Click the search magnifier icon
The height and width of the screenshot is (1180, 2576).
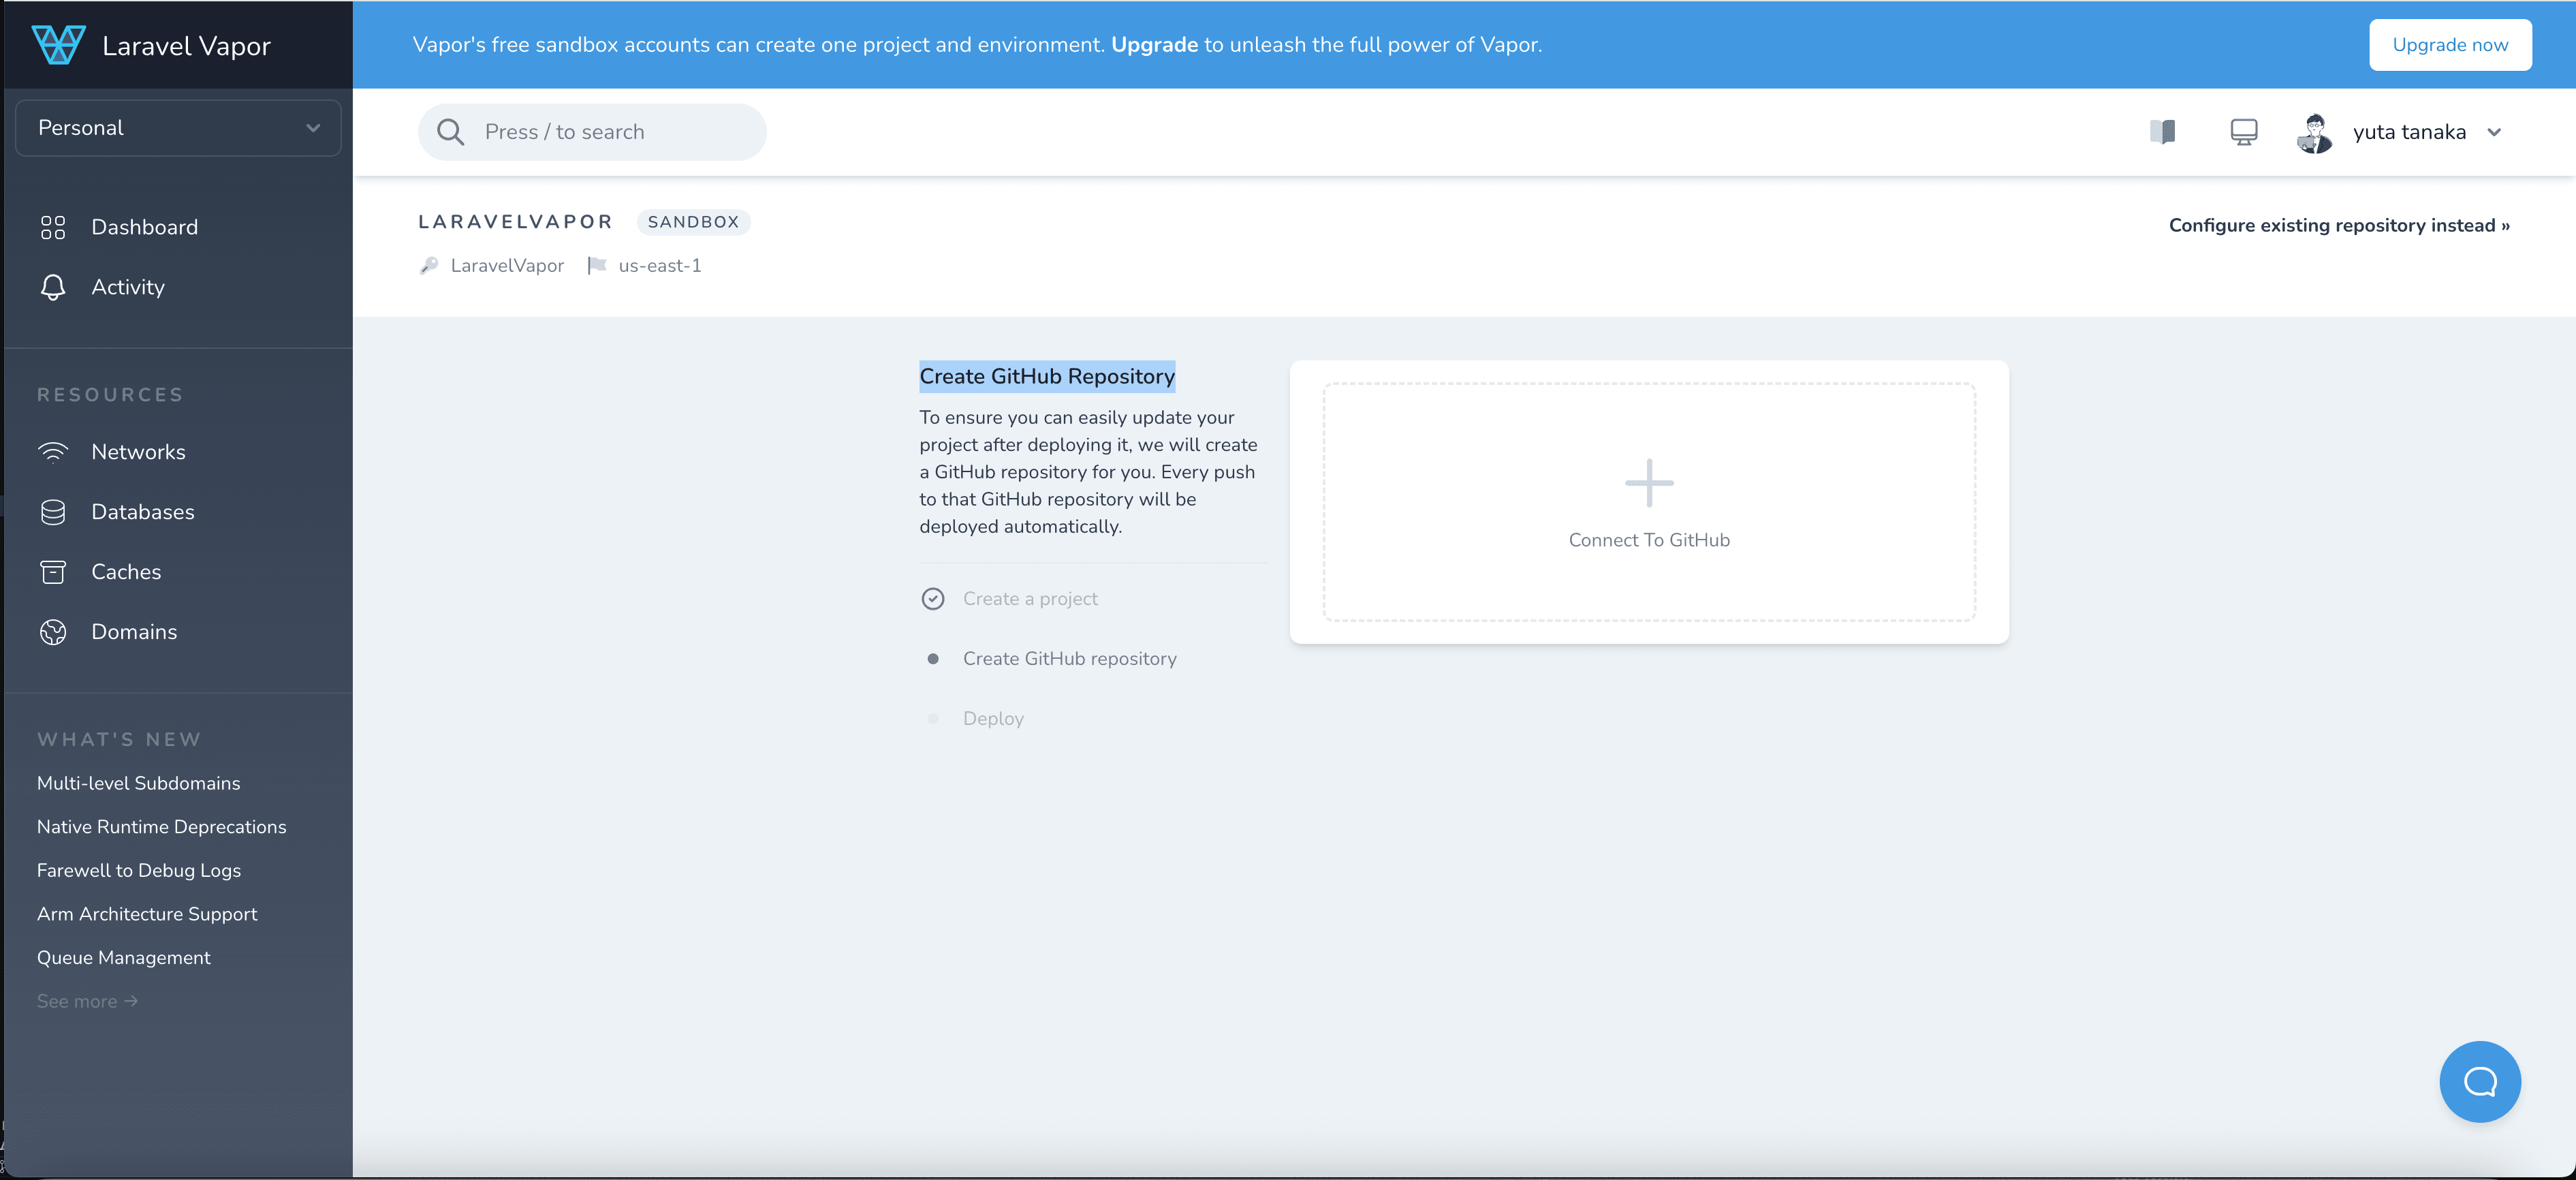(x=451, y=132)
